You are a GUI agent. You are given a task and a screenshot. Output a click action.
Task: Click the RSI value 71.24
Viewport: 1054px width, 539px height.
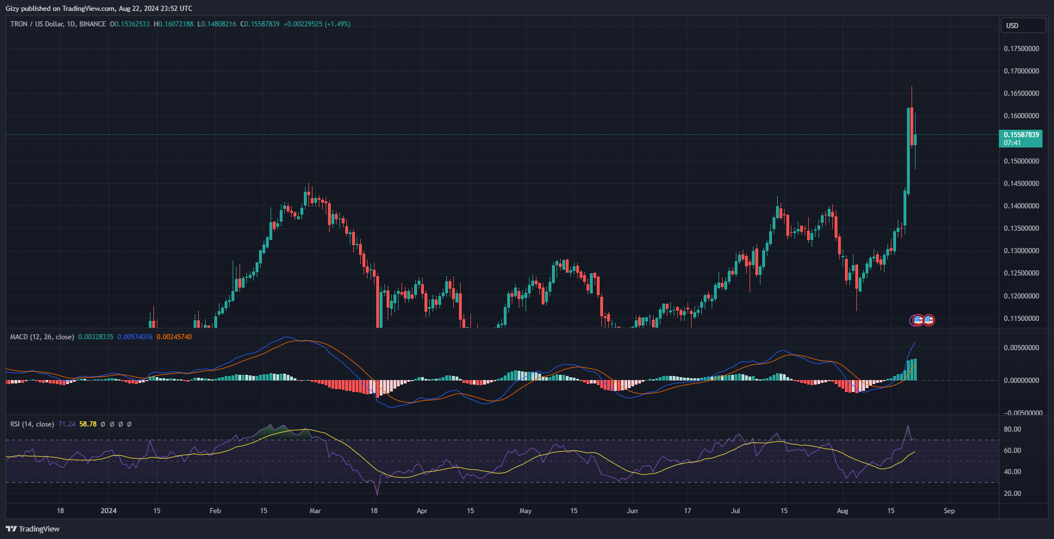point(67,424)
